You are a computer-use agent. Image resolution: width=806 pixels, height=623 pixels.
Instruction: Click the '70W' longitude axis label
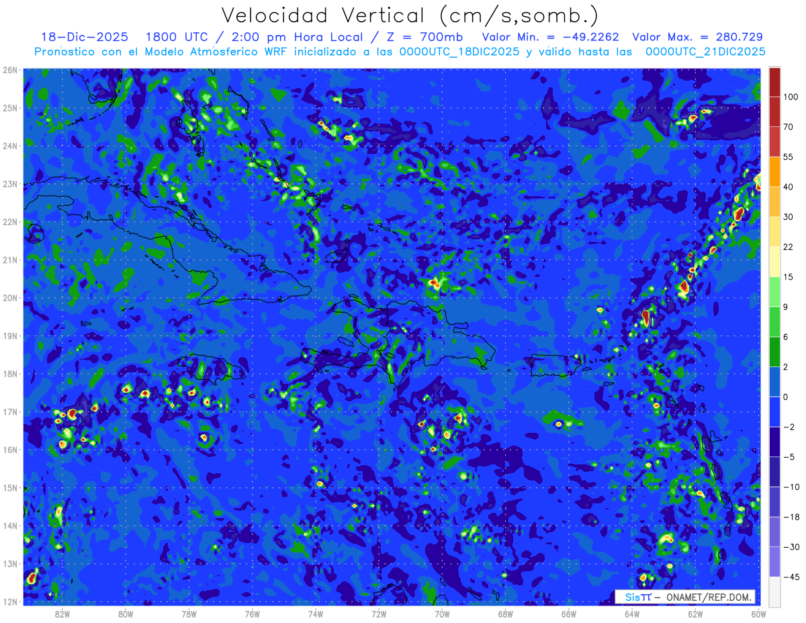(442, 614)
